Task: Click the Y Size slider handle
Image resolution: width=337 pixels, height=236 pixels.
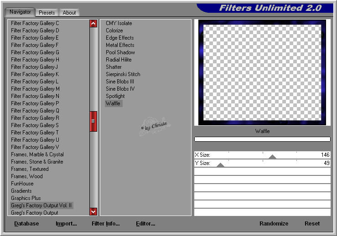Action: coord(220,165)
